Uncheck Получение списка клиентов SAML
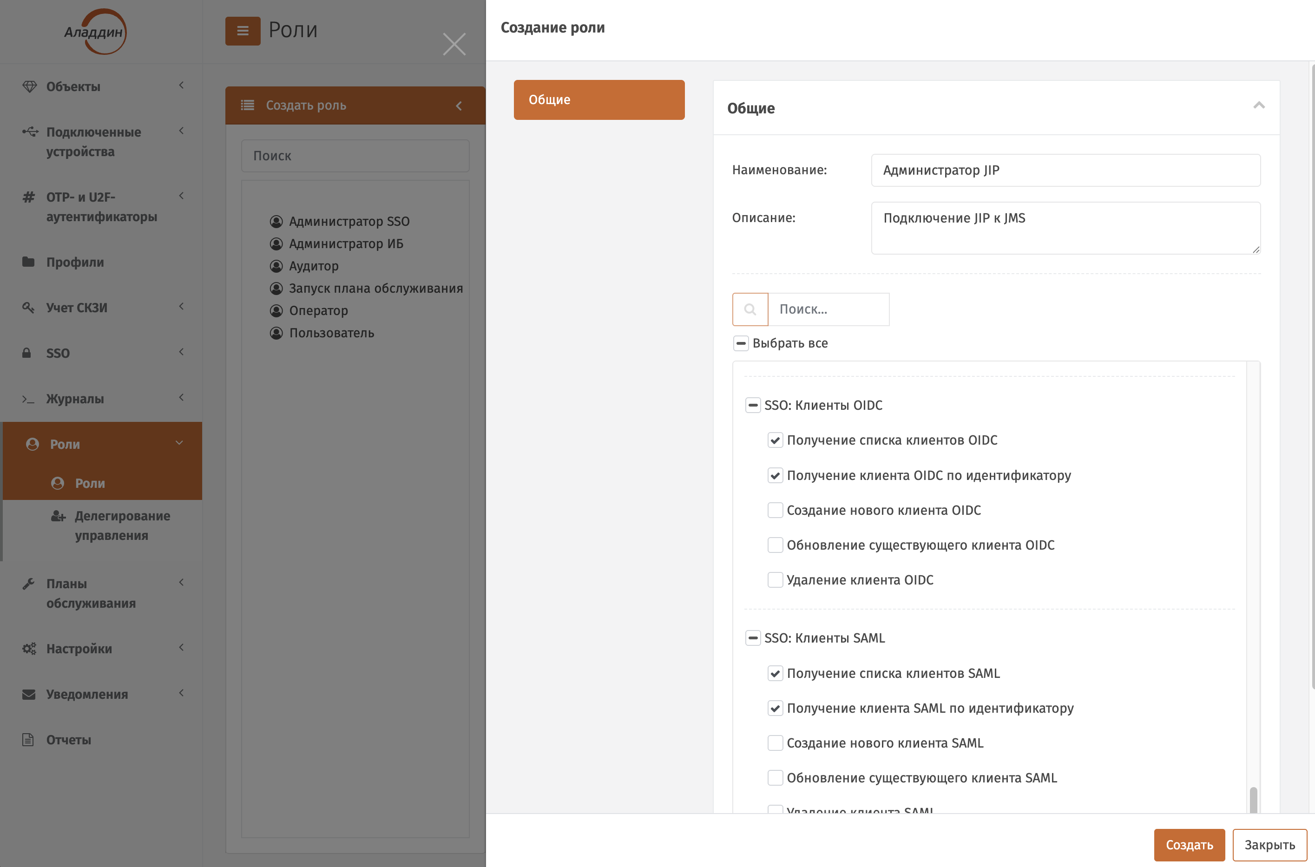Viewport: 1315px width, 867px height. coord(775,673)
